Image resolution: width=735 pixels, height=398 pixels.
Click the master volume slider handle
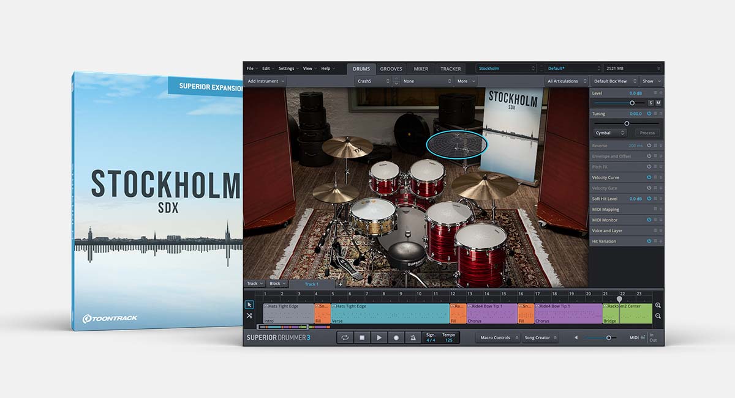coord(609,337)
